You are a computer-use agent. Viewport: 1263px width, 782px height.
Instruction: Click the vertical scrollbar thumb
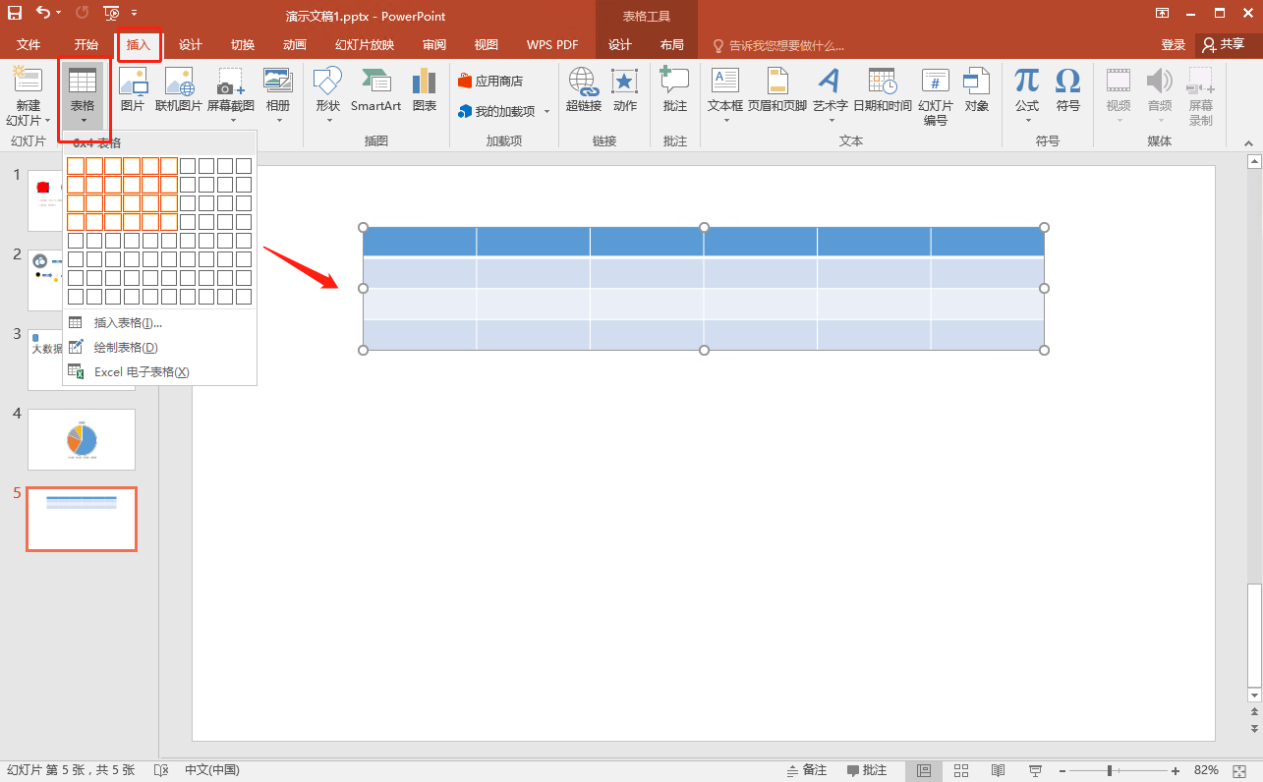[1254, 635]
